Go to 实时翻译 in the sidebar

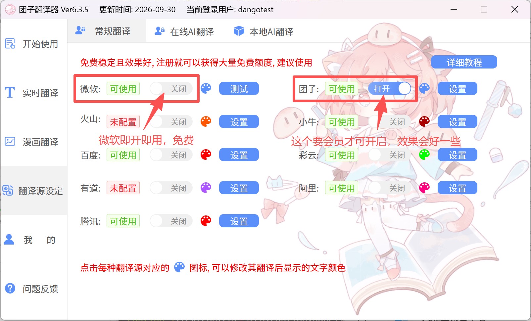point(34,93)
